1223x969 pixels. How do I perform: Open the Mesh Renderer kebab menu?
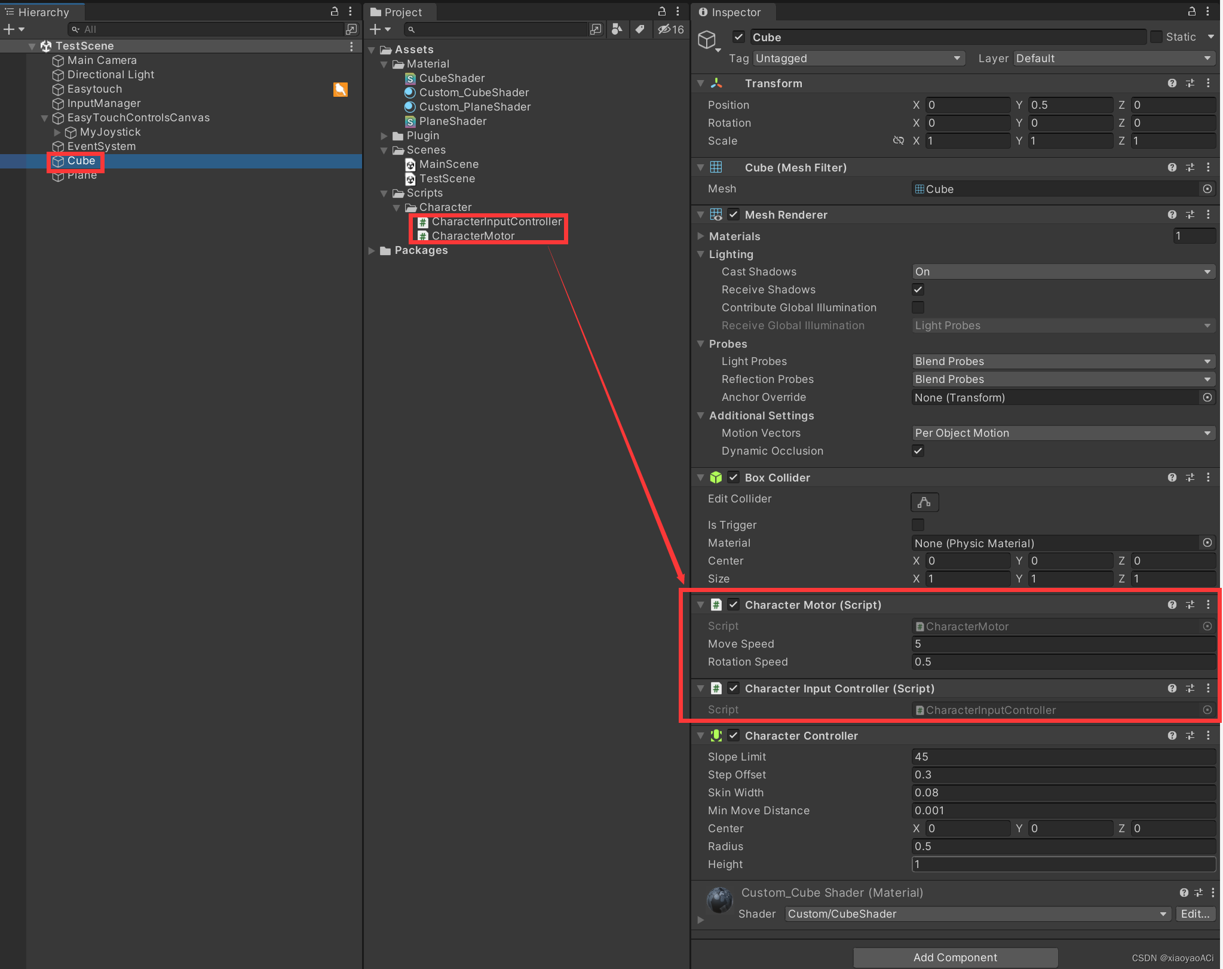coord(1208,214)
